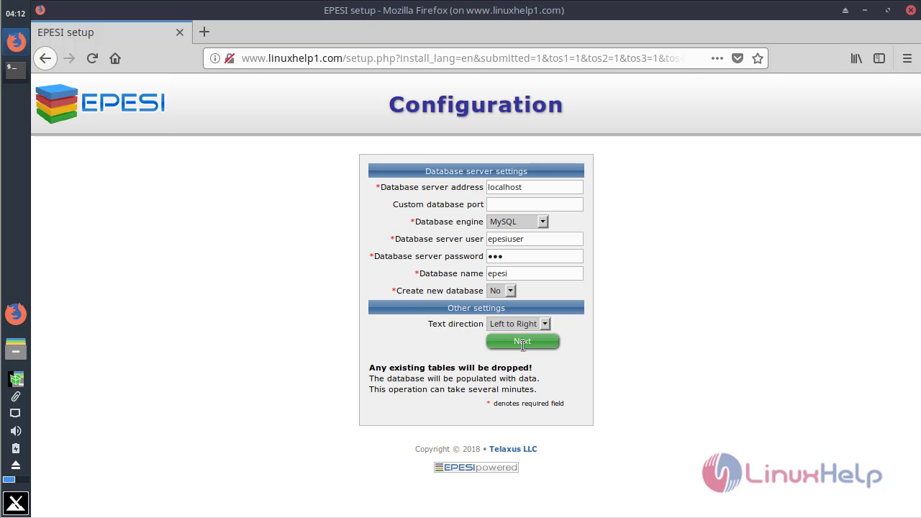The image size is (921, 518).
Task: Open the Firefox Library icon
Action: coord(856,58)
